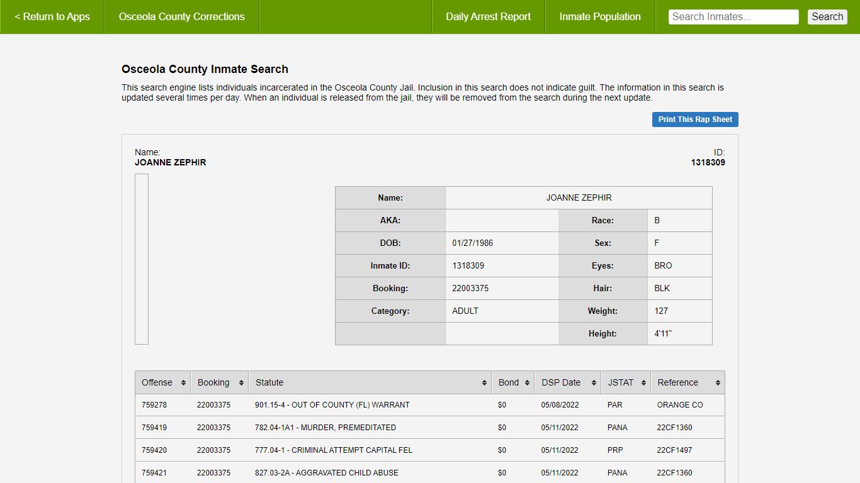Image resolution: width=860 pixels, height=483 pixels.
Task: Click the Offense column sort arrows
Action: click(183, 383)
